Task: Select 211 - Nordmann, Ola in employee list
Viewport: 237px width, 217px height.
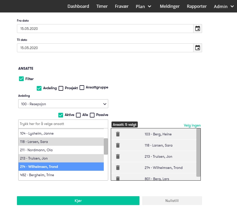Action: (x=61, y=150)
